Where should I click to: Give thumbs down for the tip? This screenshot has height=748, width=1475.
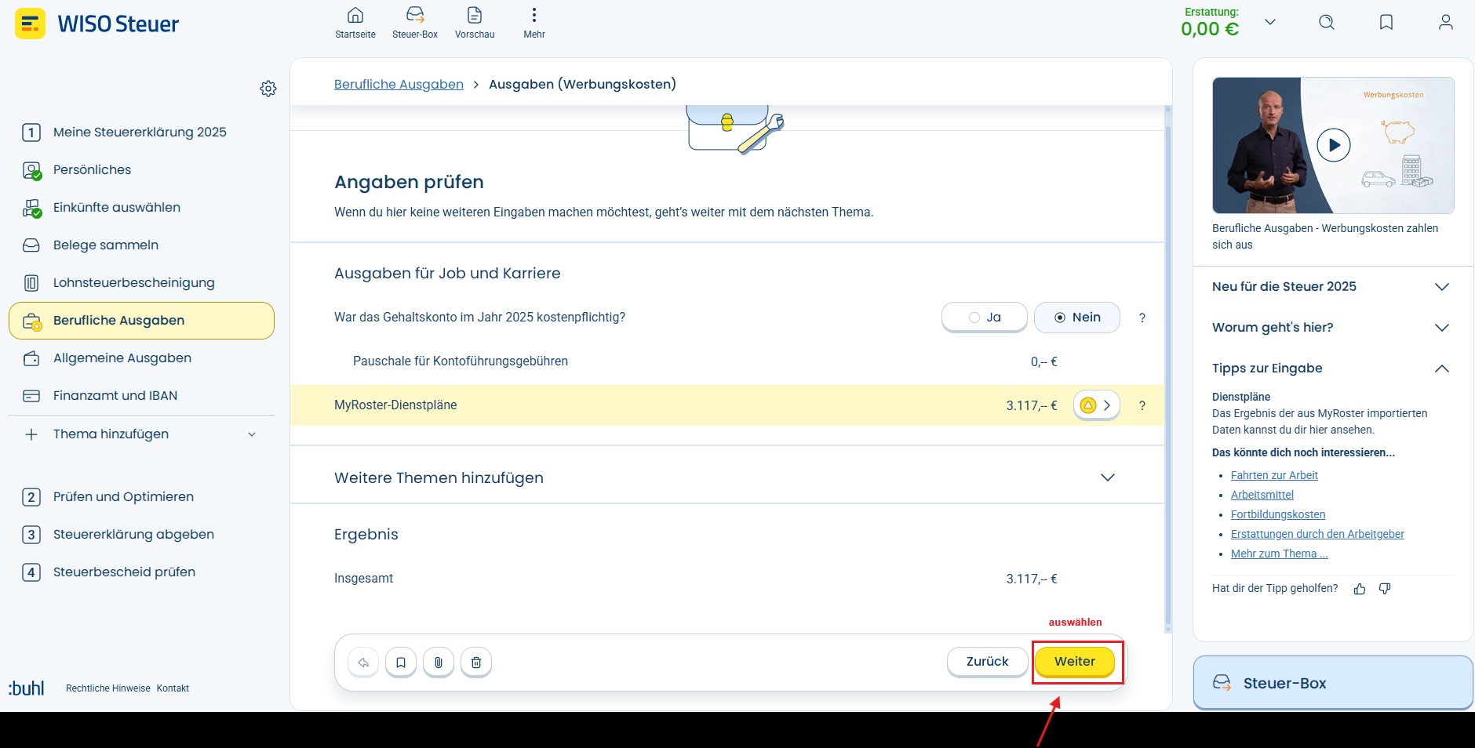tap(1385, 589)
